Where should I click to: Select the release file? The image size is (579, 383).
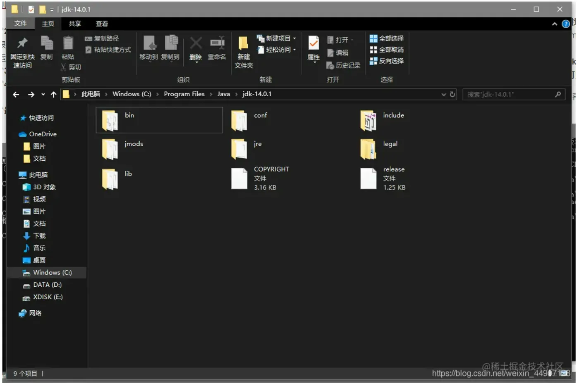383,178
